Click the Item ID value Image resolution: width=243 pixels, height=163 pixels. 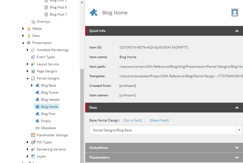tap(154, 48)
